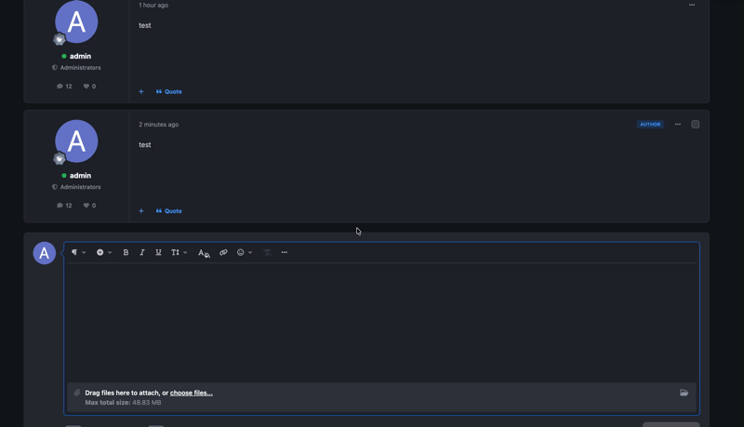This screenshot has height=427, width=744.
Task: Click the rank badge icon on author post avatar
Action: pos(60,159)
